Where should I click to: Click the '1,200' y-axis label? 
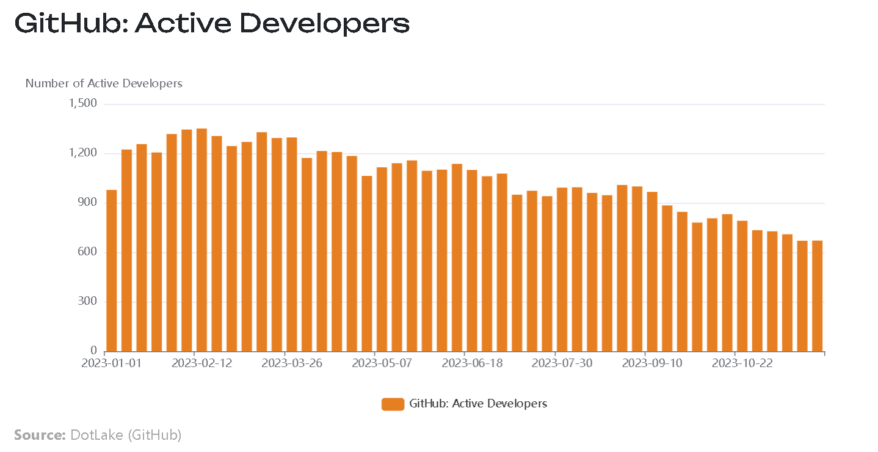84,153
